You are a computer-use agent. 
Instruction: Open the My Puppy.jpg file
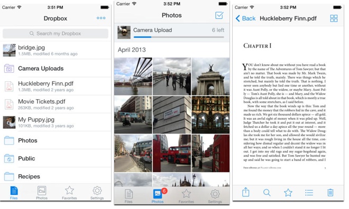coord(56,122)
